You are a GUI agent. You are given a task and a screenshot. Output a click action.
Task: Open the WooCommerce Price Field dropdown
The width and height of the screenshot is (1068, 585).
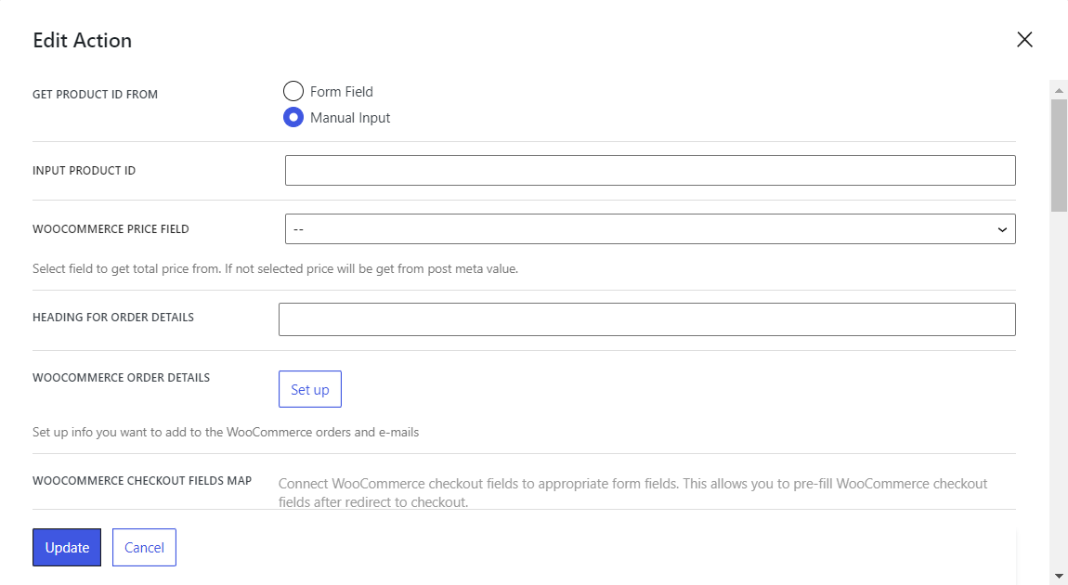click(650, 228)
